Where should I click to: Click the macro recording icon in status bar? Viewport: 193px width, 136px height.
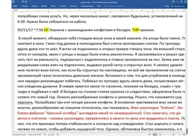58,134
